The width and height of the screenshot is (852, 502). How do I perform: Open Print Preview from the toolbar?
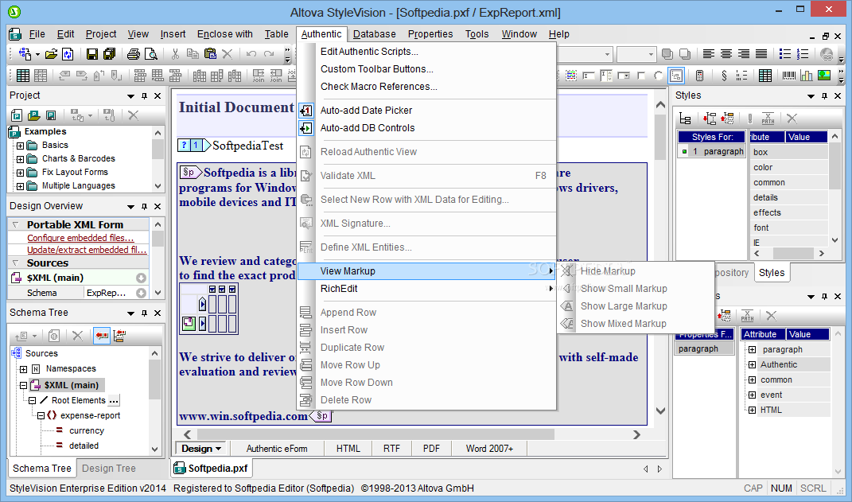150,54
